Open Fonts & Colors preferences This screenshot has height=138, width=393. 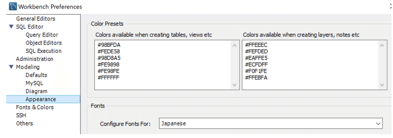click(35, 107)
